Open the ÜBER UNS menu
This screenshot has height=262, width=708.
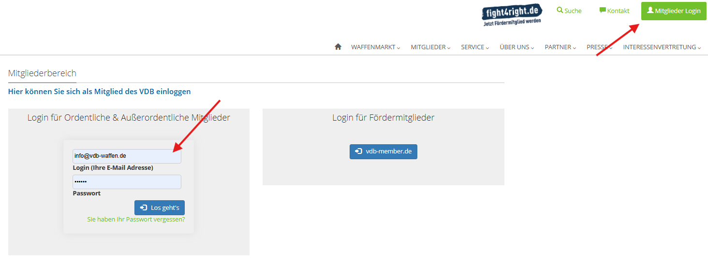516,47
